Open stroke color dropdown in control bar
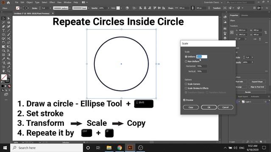The height and width of the screenshot is (152, 271). [28, 8]
